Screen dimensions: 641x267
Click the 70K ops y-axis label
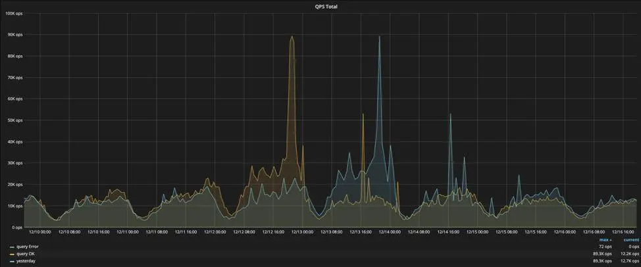(14, 78)
